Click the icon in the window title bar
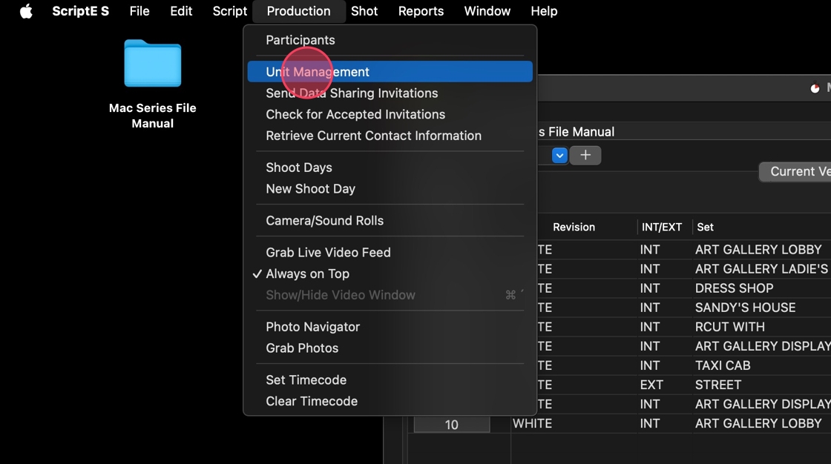The width and height of the screenshot is (831, 464). coord(815,87)
